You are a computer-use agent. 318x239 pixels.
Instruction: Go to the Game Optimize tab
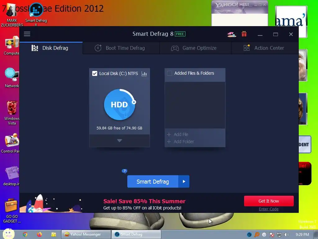(x=195, y=48)
